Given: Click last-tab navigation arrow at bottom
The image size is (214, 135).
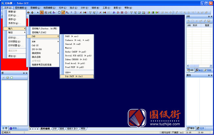Looking at the screenshot, I should [x=38, y=129].
